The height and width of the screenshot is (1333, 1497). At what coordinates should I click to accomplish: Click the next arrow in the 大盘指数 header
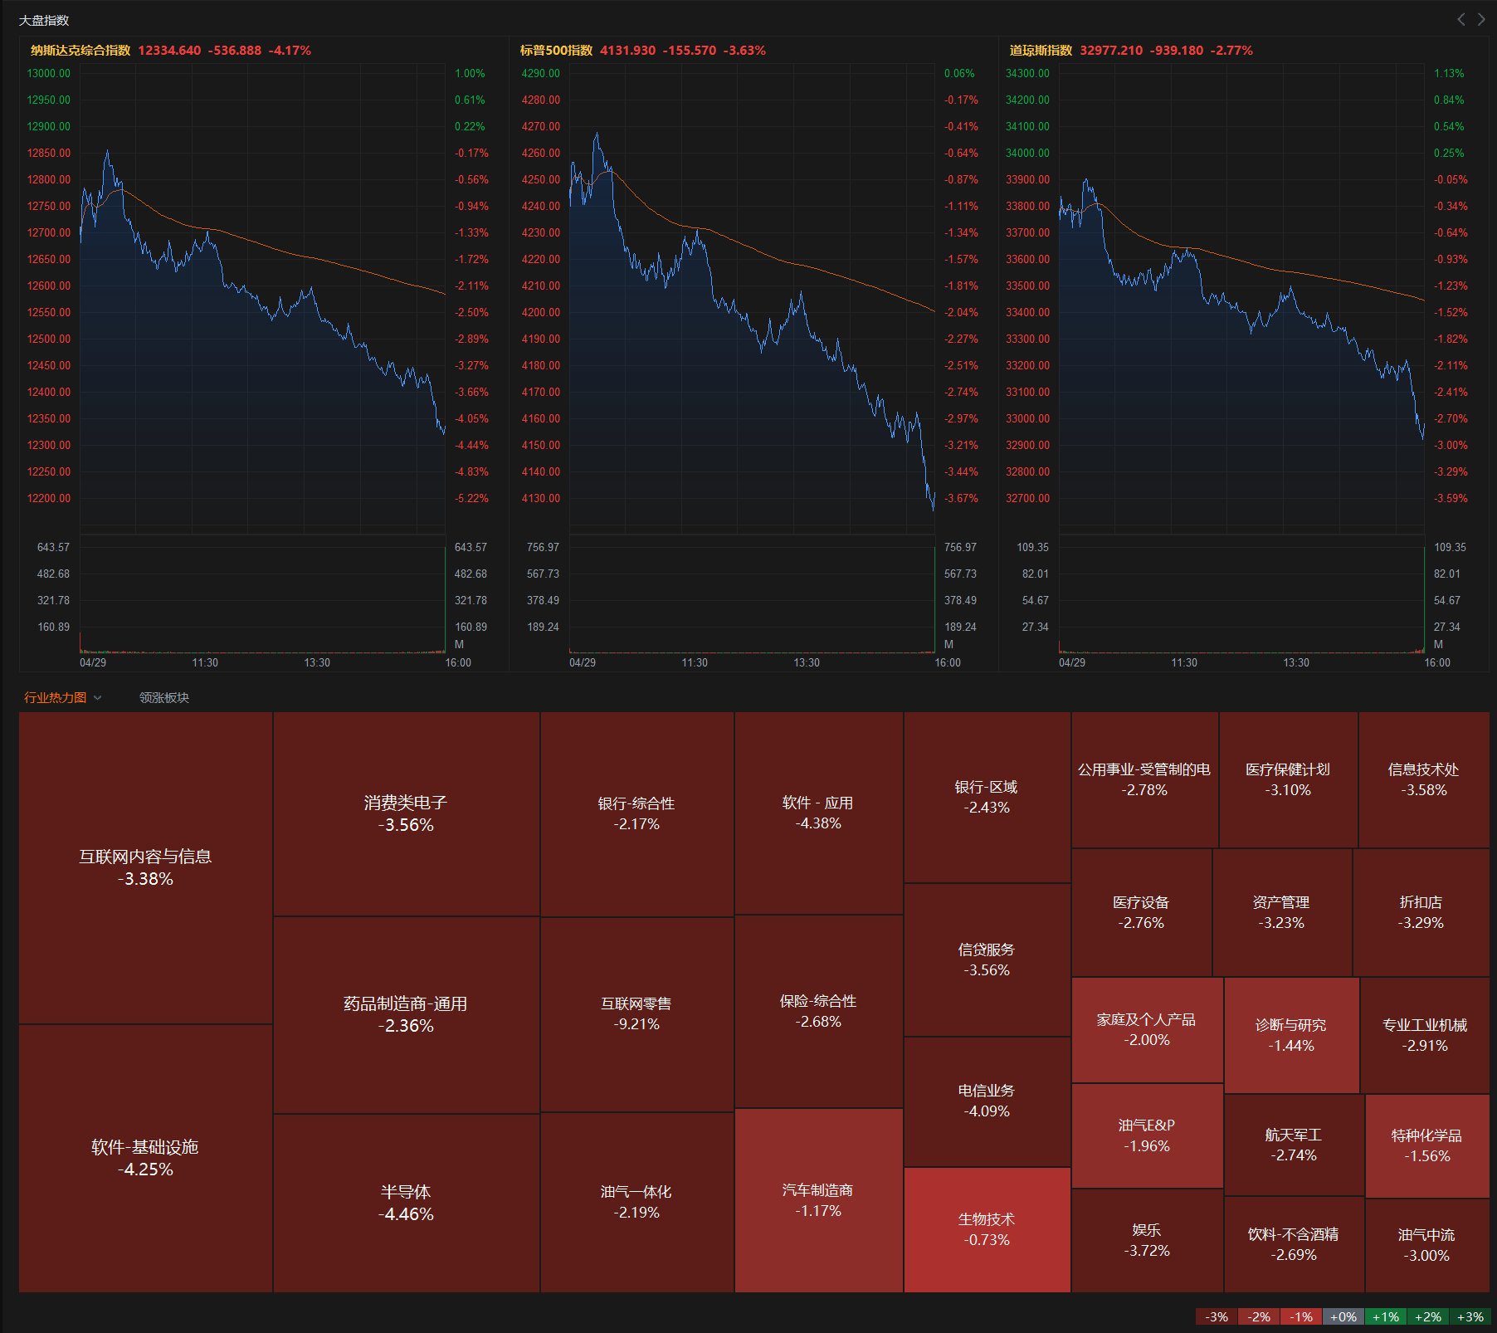(x=1481, y=19)
